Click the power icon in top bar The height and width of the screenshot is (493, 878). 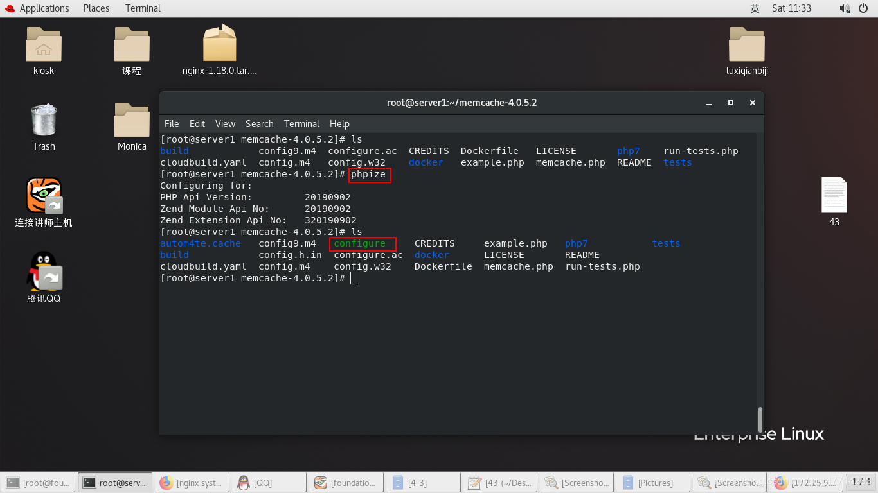(863, 8)
